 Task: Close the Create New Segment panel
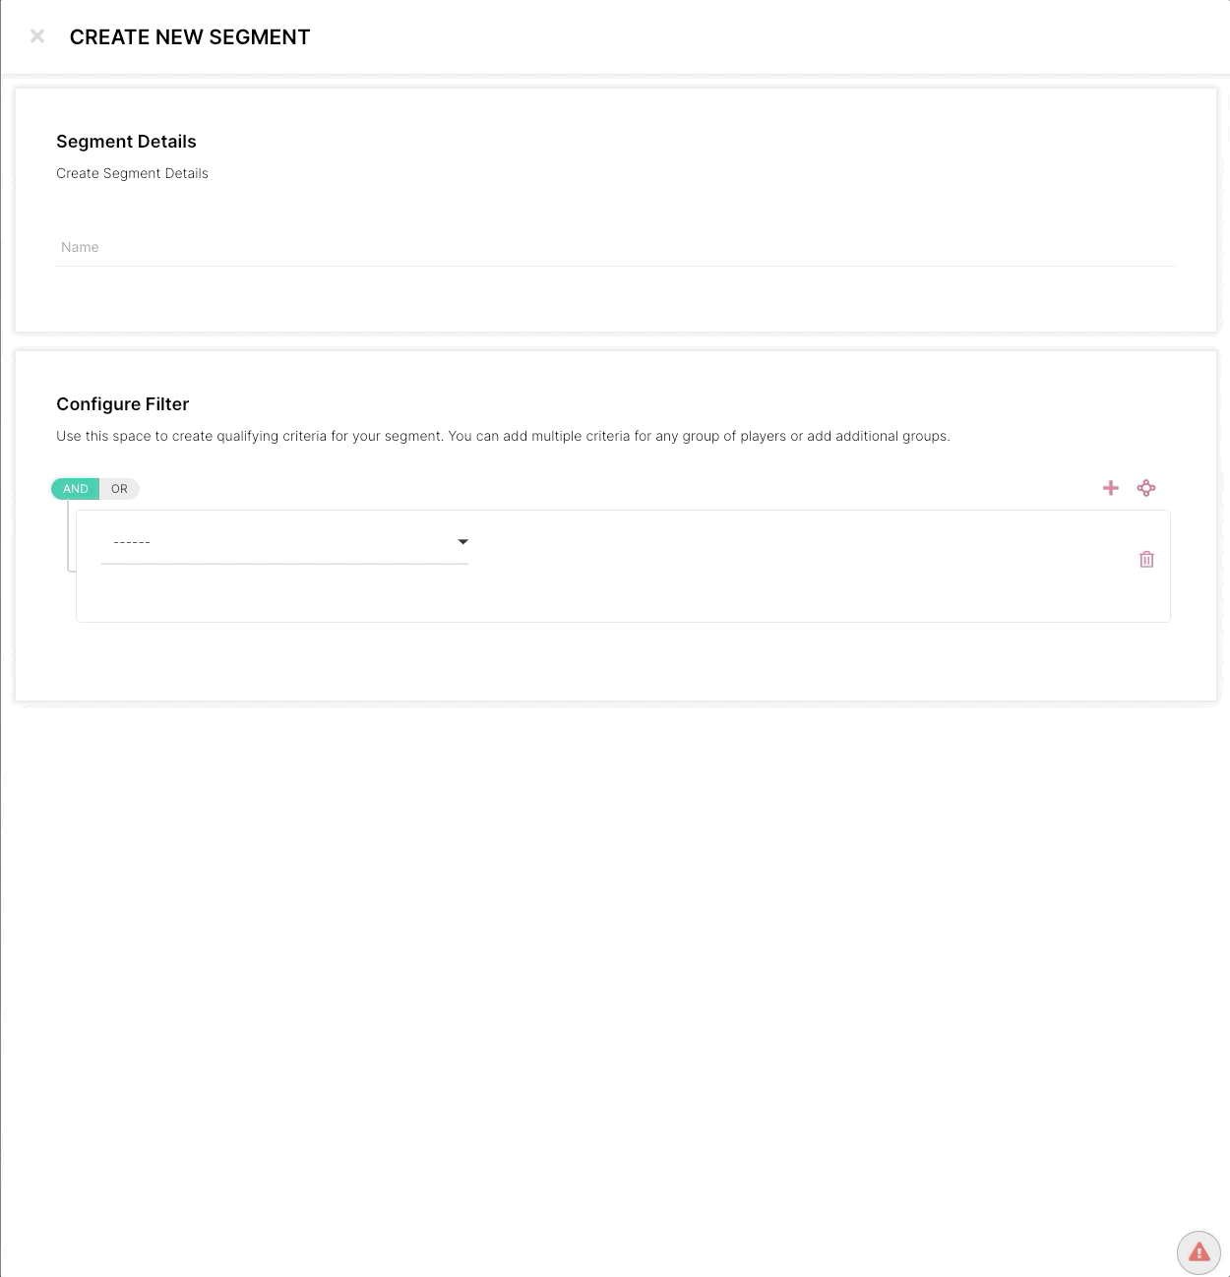coord(37,36)
